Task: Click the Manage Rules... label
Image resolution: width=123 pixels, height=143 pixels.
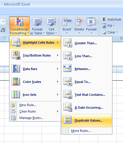Action: [31, 118]
